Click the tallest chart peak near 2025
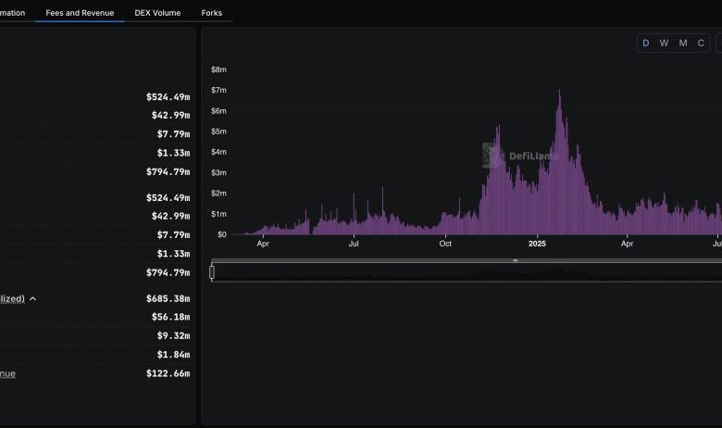The width and height of the screenshot is (722, 428). [559, 93]
